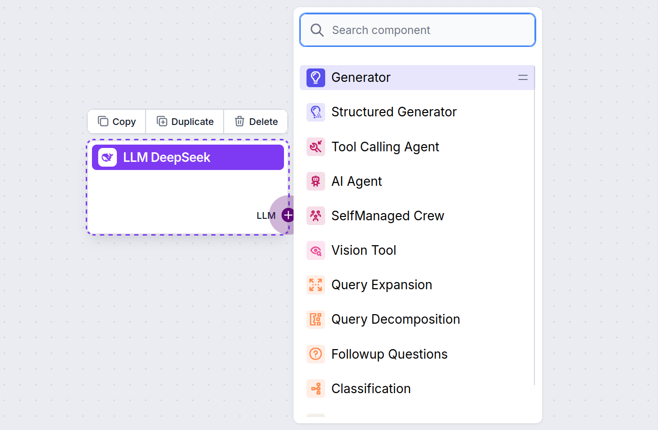The width and height of the screenshot is (658, 430).
Task: Delete the LLM DeepSeek node
Action: 256,121
